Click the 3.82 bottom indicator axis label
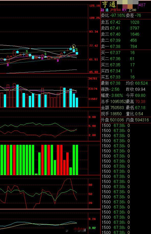The image size is (151, 234). 92,228
